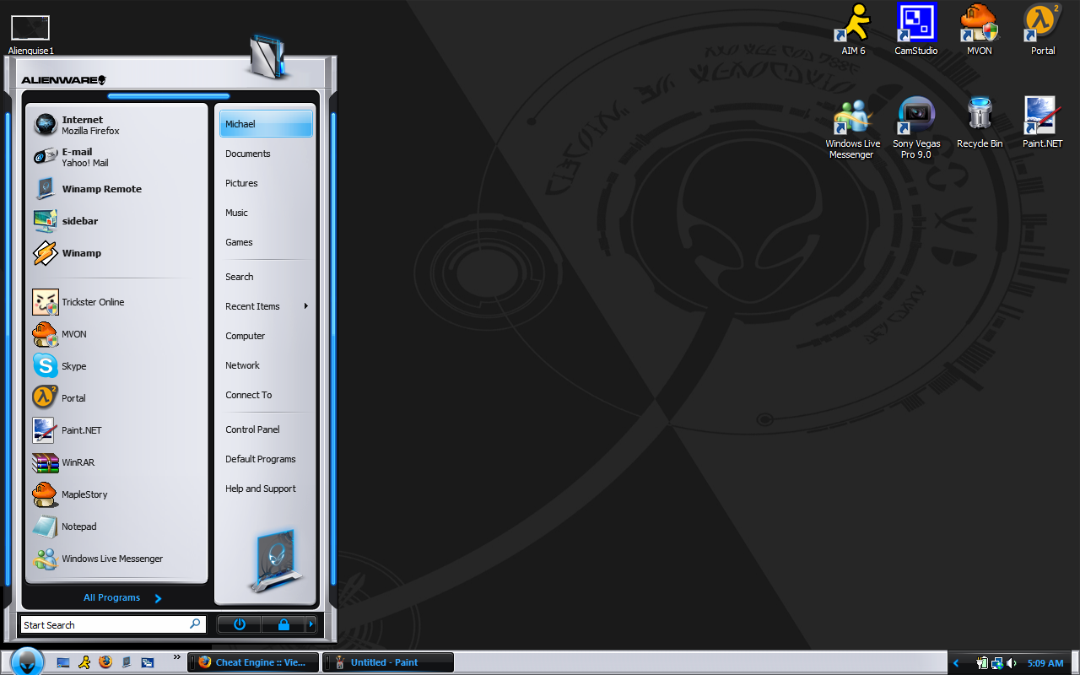Open Skype from the start menu

click(x=74, y=365)
